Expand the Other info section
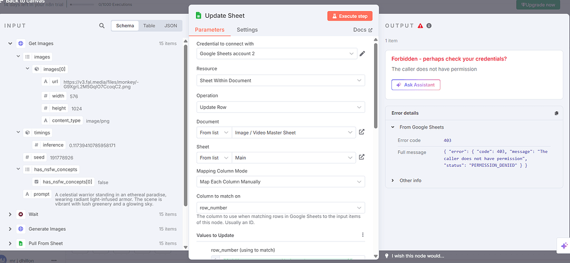The height and width of the screenshot is (263, 570). [x=393, y=181]
